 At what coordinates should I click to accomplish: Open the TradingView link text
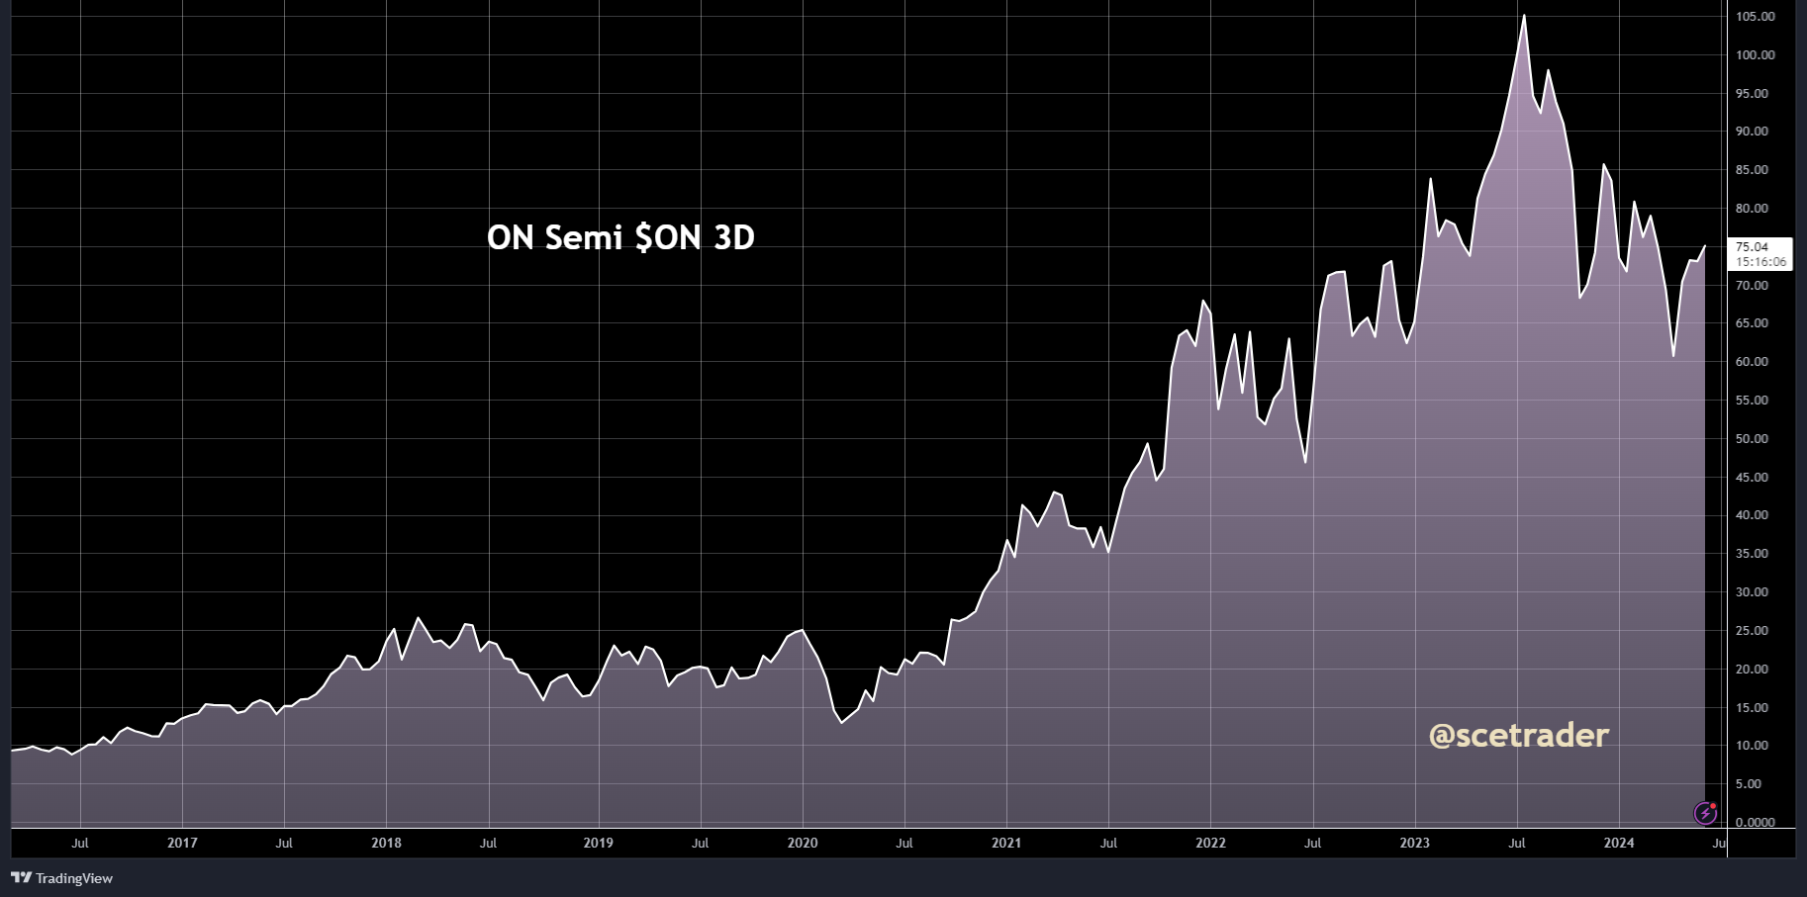[74, 878]
